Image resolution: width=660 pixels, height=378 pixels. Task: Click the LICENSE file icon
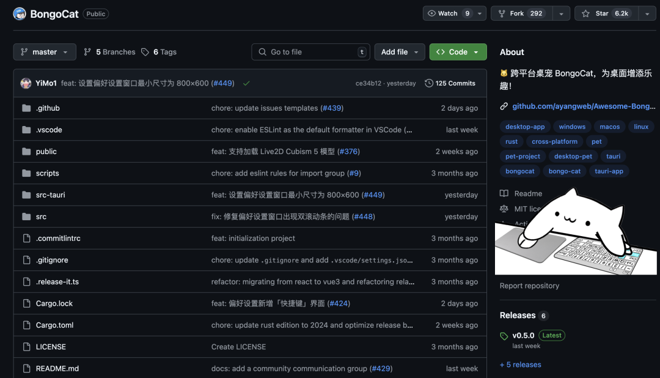click(x=26, y=347)
